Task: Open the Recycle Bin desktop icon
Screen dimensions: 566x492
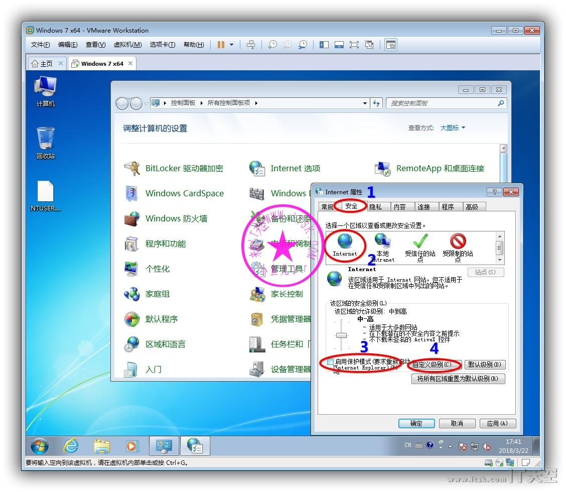Action: (46, 143)
